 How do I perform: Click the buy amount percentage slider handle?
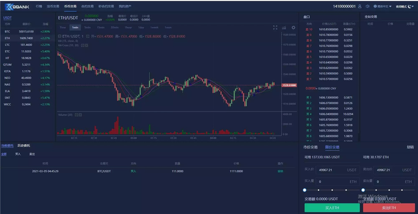click(x=305, y=190)
